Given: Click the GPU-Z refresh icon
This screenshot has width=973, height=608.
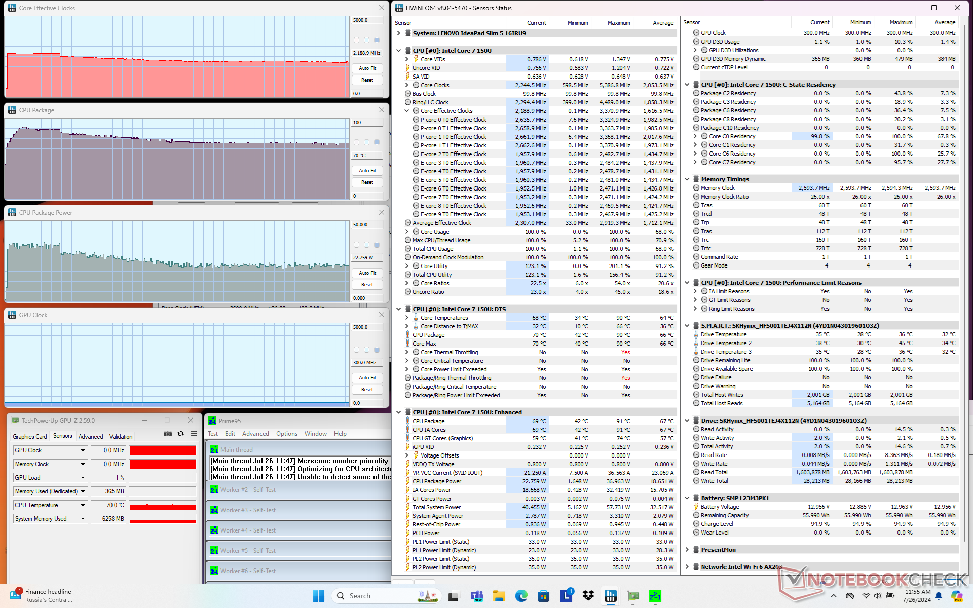Looking at the screenshot, I should point(180,434).
